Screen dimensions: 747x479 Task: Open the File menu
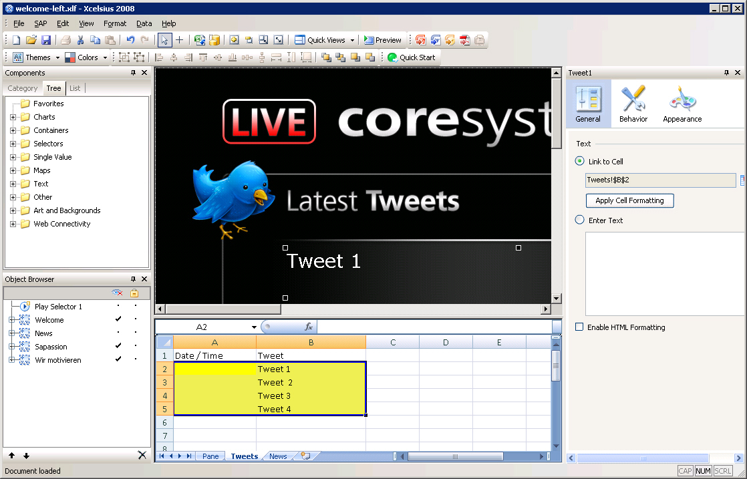(x=19, y=23)
